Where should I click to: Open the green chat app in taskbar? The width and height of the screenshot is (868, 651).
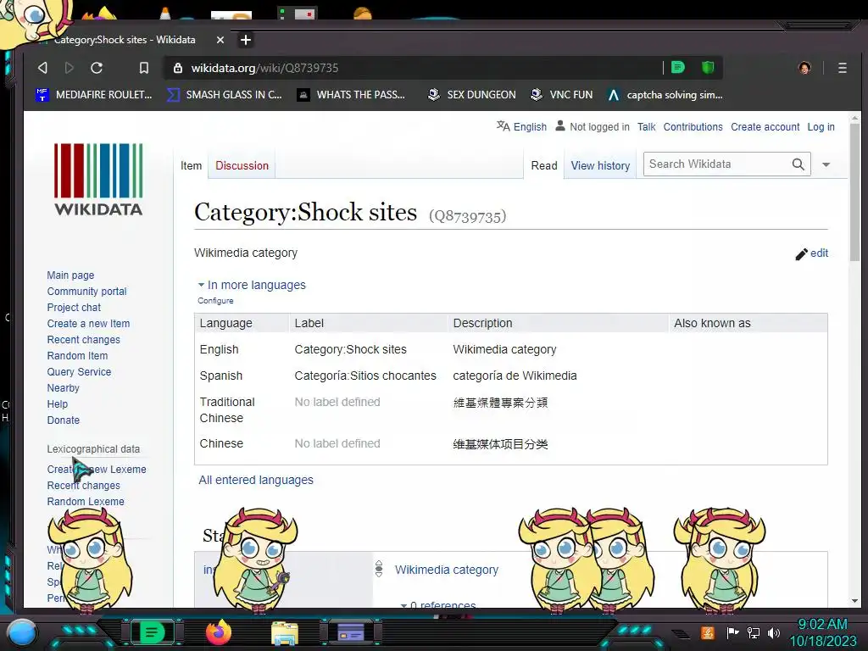coord(152,632)
